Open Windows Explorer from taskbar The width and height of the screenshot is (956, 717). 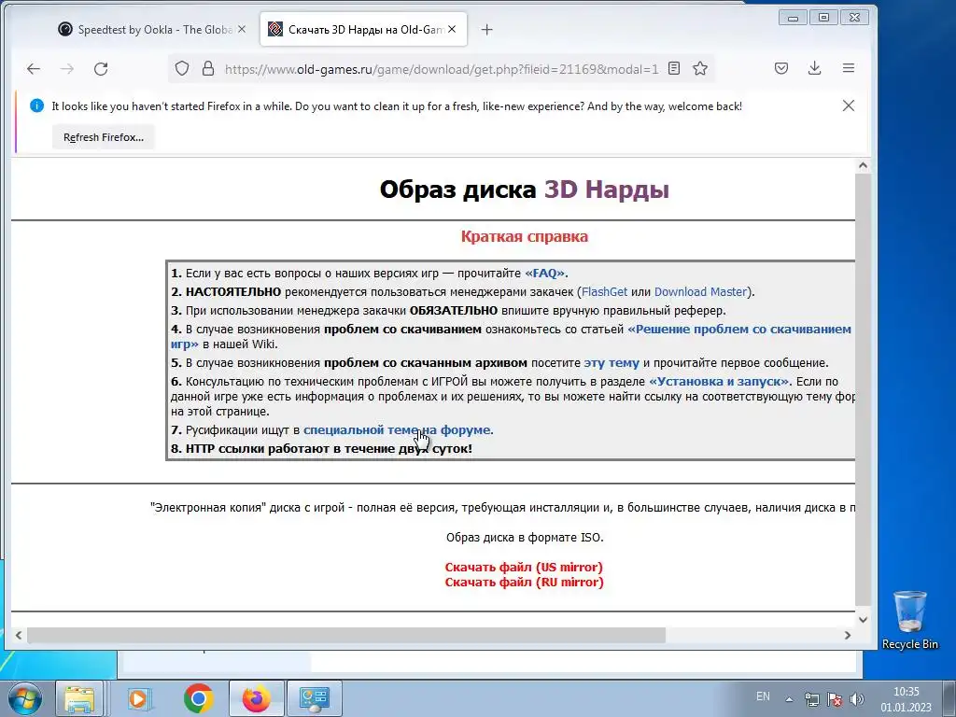[x=79, y=698]
